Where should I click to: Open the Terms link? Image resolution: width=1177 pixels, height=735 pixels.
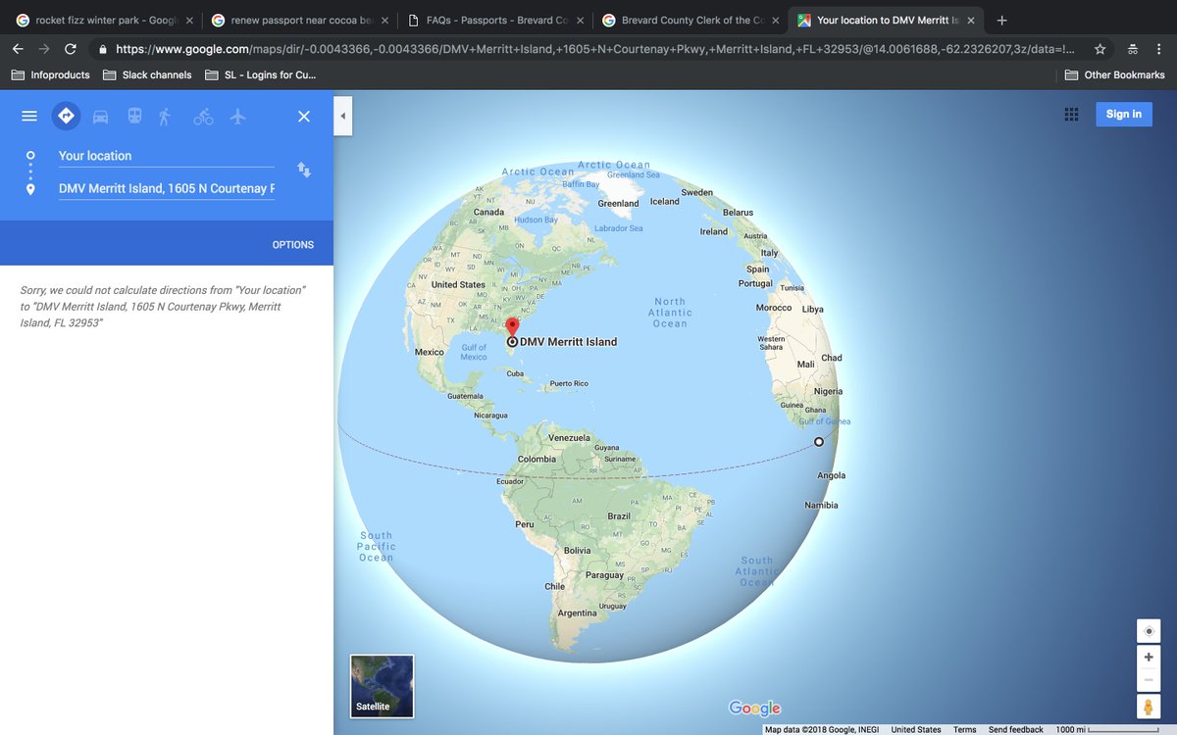pyautogui.click(x=965, y=729)
